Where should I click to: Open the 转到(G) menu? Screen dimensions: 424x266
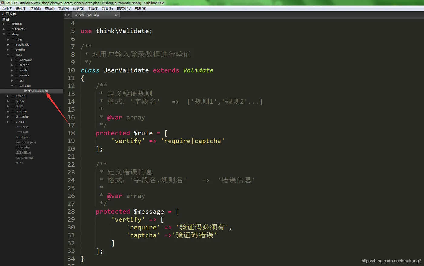click(x=78, y=8)
